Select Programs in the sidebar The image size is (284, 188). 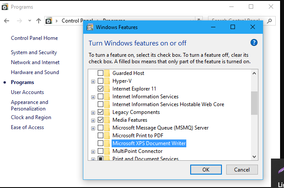click(23, 82)
